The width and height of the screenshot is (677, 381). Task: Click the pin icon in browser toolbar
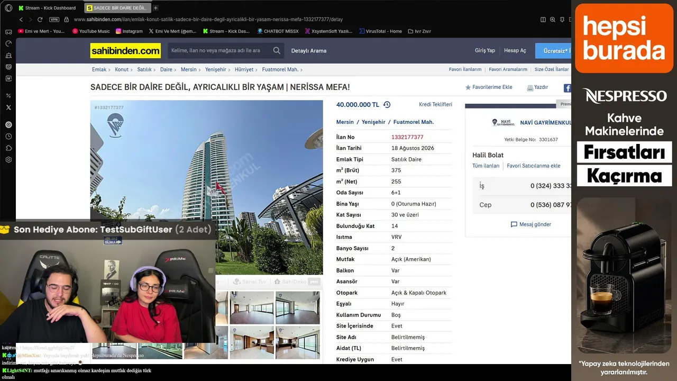click(562, 20)
